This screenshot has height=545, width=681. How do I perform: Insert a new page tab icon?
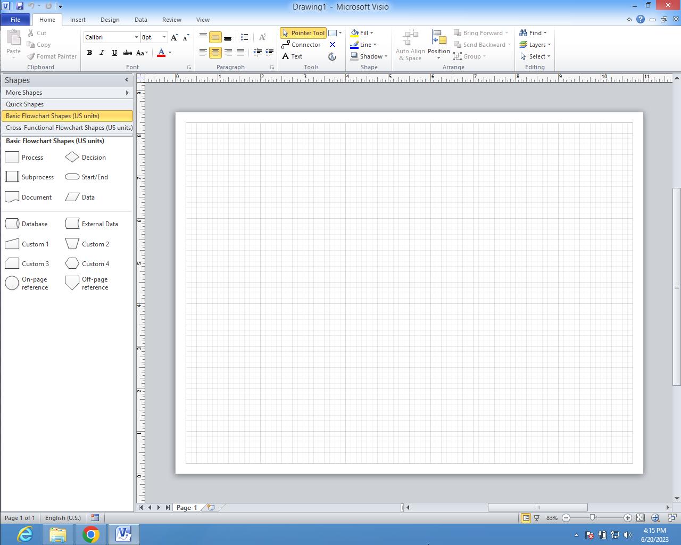click(211, 507)
